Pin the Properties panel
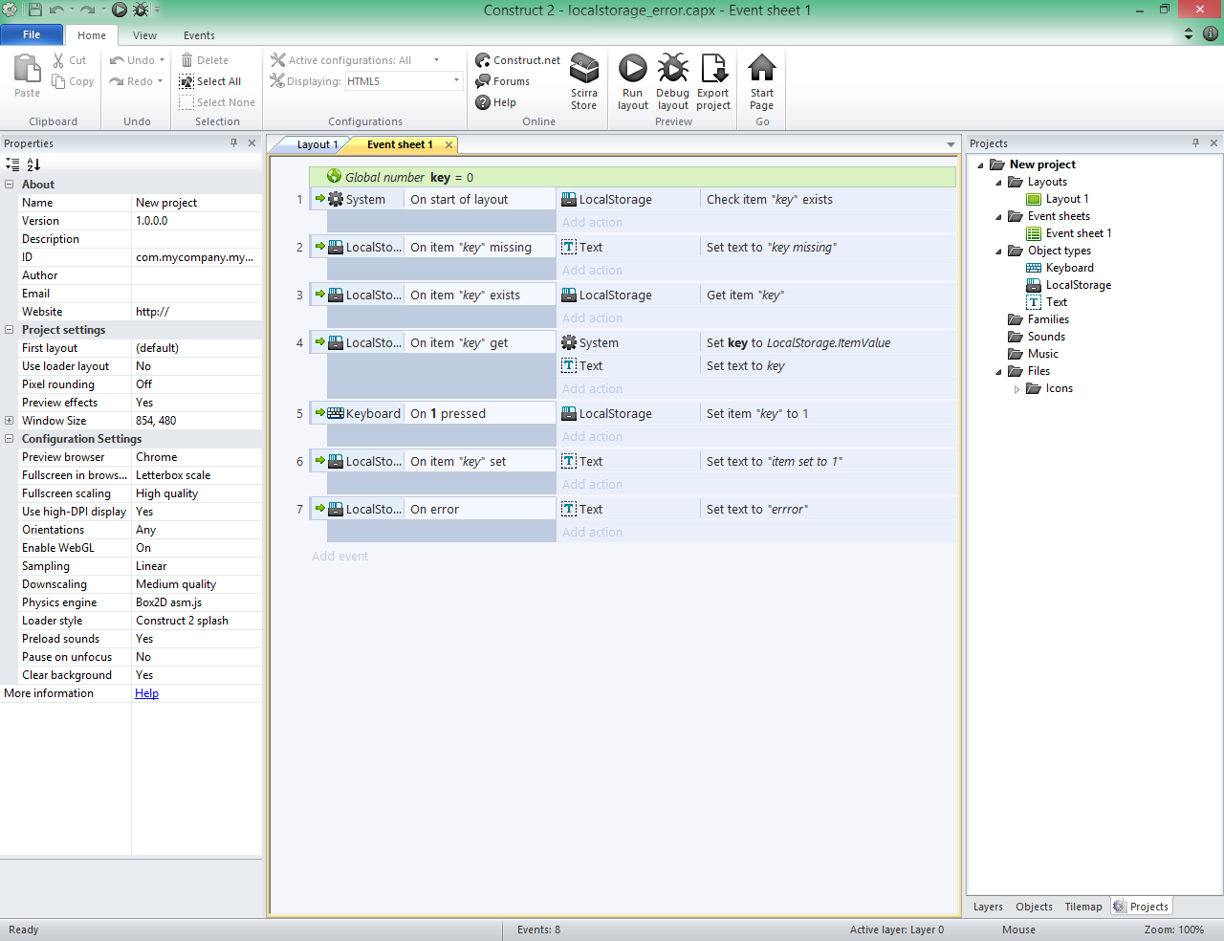The height and width of the screenshot is (941, 1224). pyautogui.click(x=233, y=142)
